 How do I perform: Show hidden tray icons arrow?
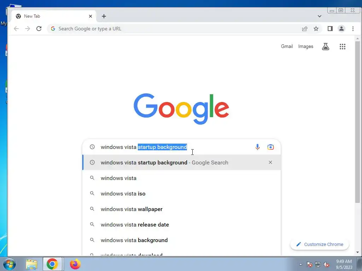click(300, 264)
